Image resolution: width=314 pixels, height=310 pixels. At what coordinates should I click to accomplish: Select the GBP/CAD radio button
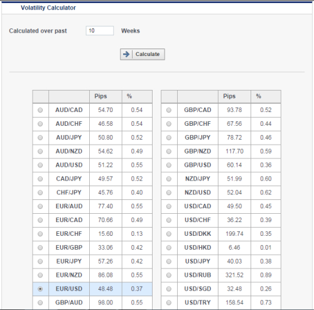coord(169,110)
